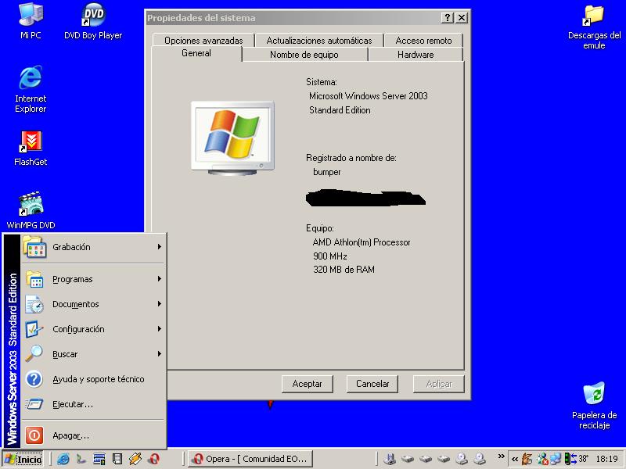Select Ejecutar... from the Start menu
The width and height of the screenshot is (626, 469).
[73, 404]
